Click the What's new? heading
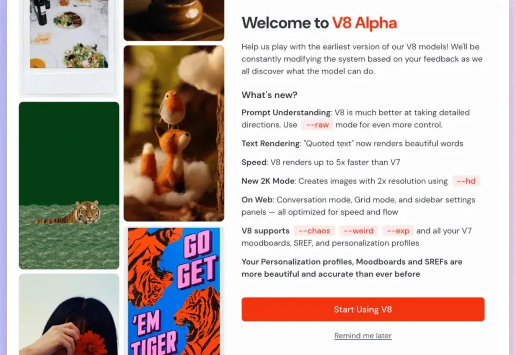This screenshot has height=355, width=516. tap(269, 95)
